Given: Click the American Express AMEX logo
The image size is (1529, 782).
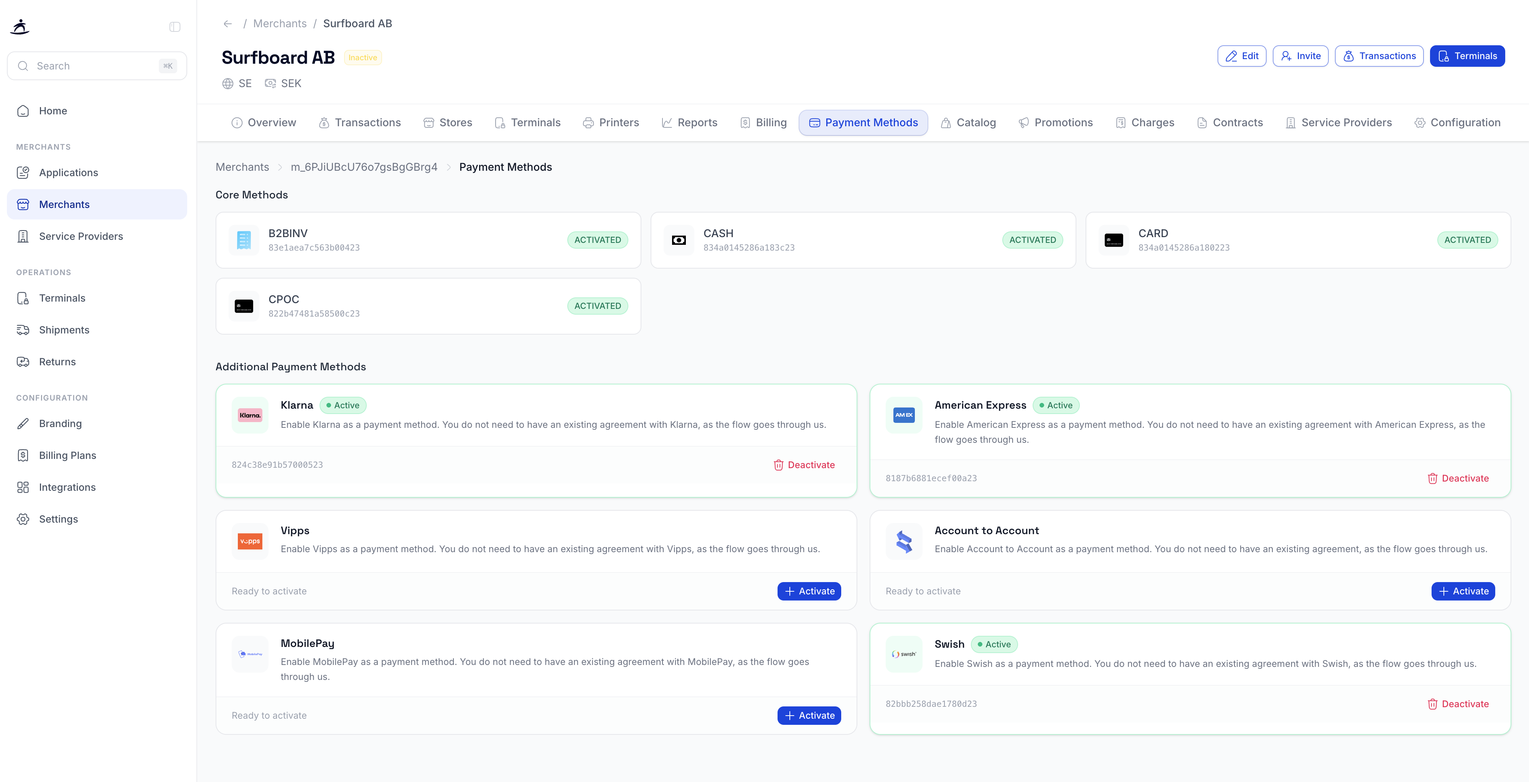Looking at the screenshot, I should tap(903, 414).
